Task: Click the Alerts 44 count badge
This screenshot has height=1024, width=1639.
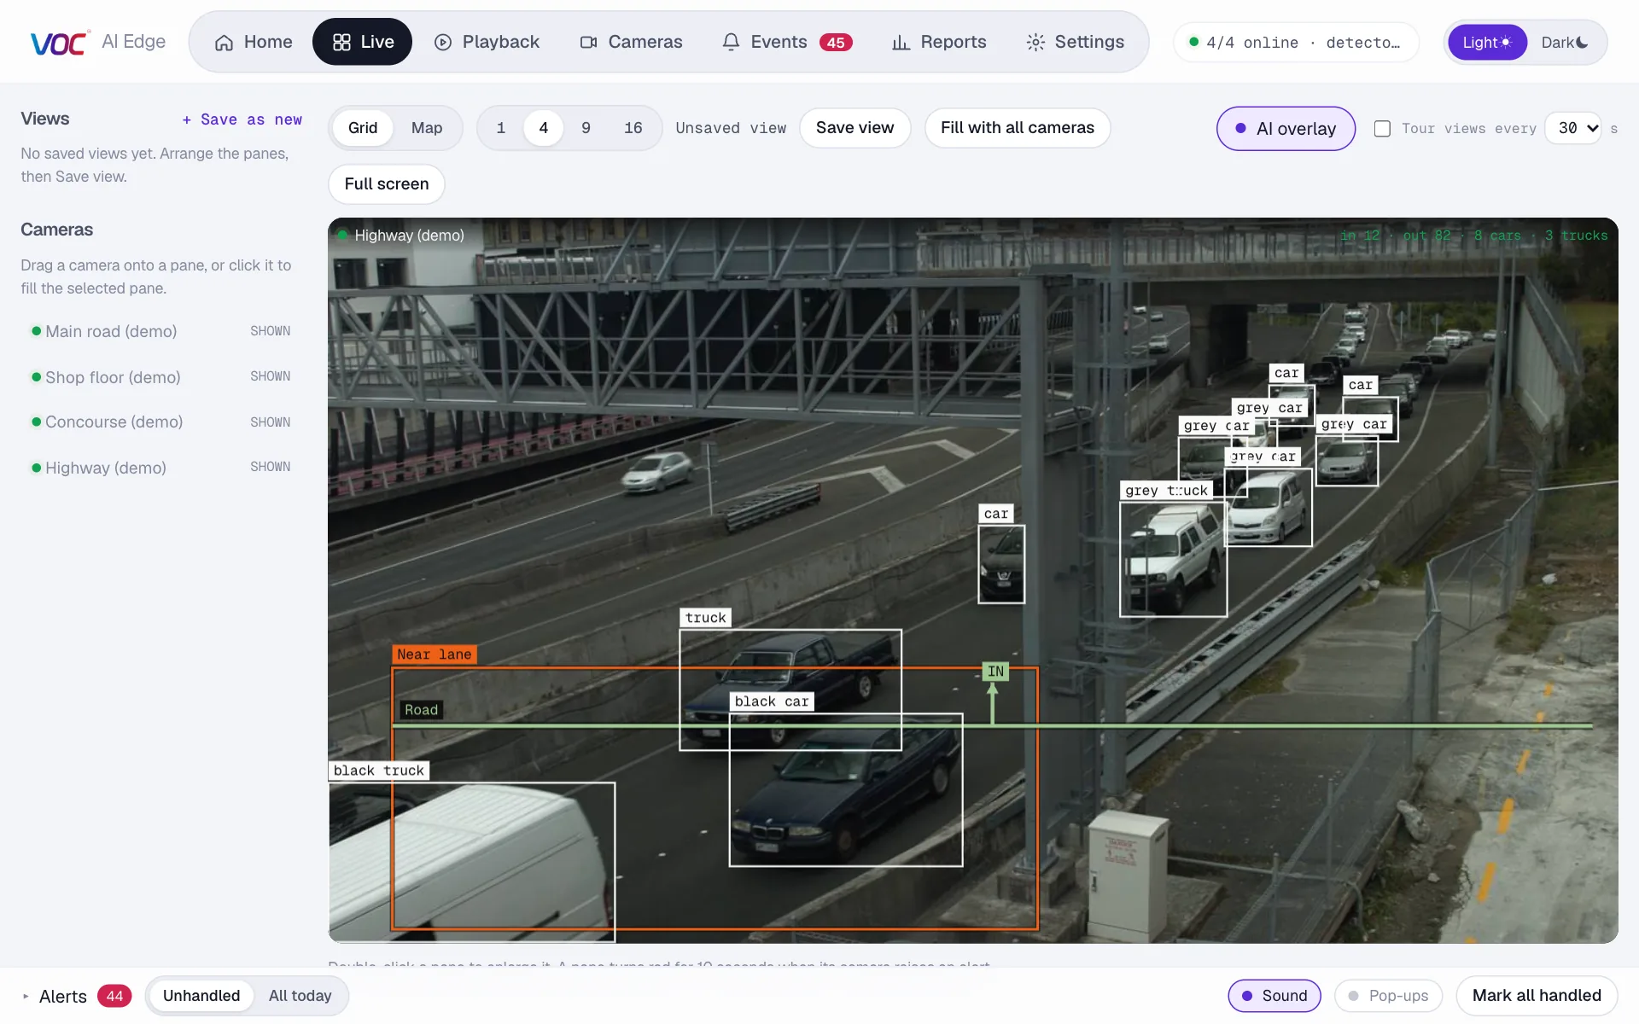Action: (114, 996)
